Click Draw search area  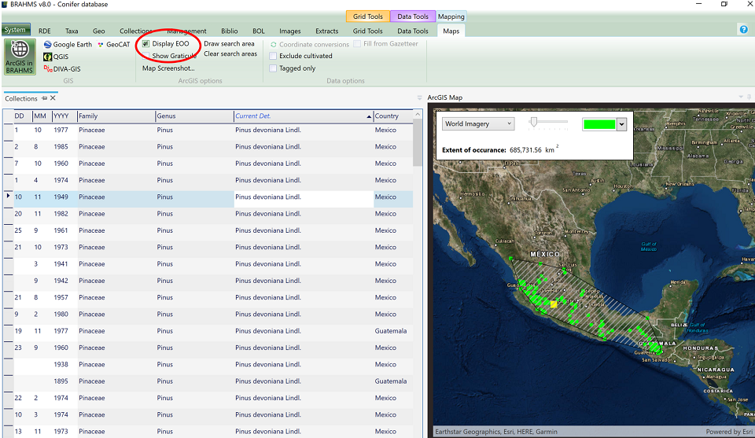(x=229, y=44)
